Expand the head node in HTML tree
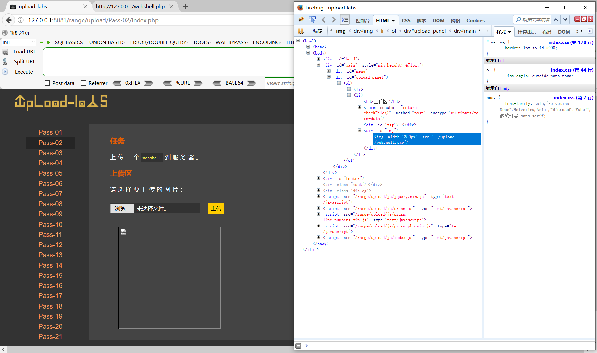The height and width of the screenshot is (353, 597). point(308,47)
